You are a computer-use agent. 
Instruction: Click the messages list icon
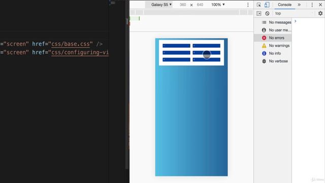tap(264, 22)
